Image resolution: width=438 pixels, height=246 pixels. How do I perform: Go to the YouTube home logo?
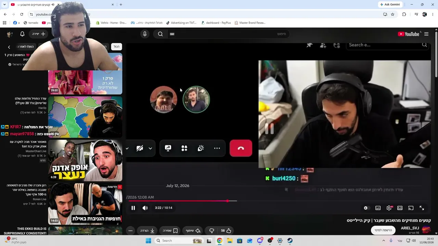[x=409, y=34]
